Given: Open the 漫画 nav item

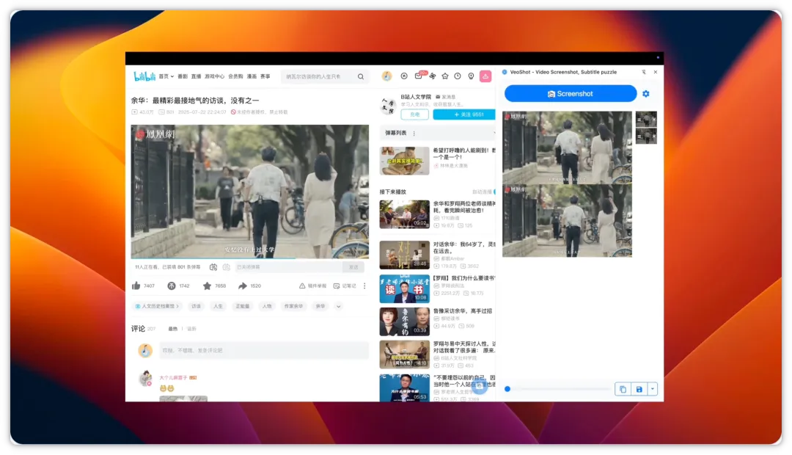Looking at the screenshot, I should tap(252, 76).
